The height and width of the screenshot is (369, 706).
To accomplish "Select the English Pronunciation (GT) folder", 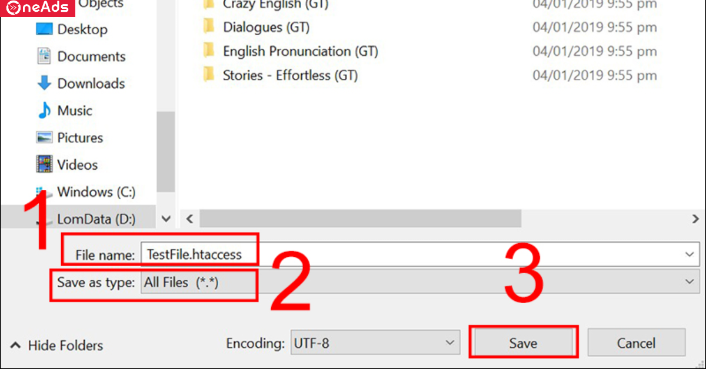I will pos(300,51).
